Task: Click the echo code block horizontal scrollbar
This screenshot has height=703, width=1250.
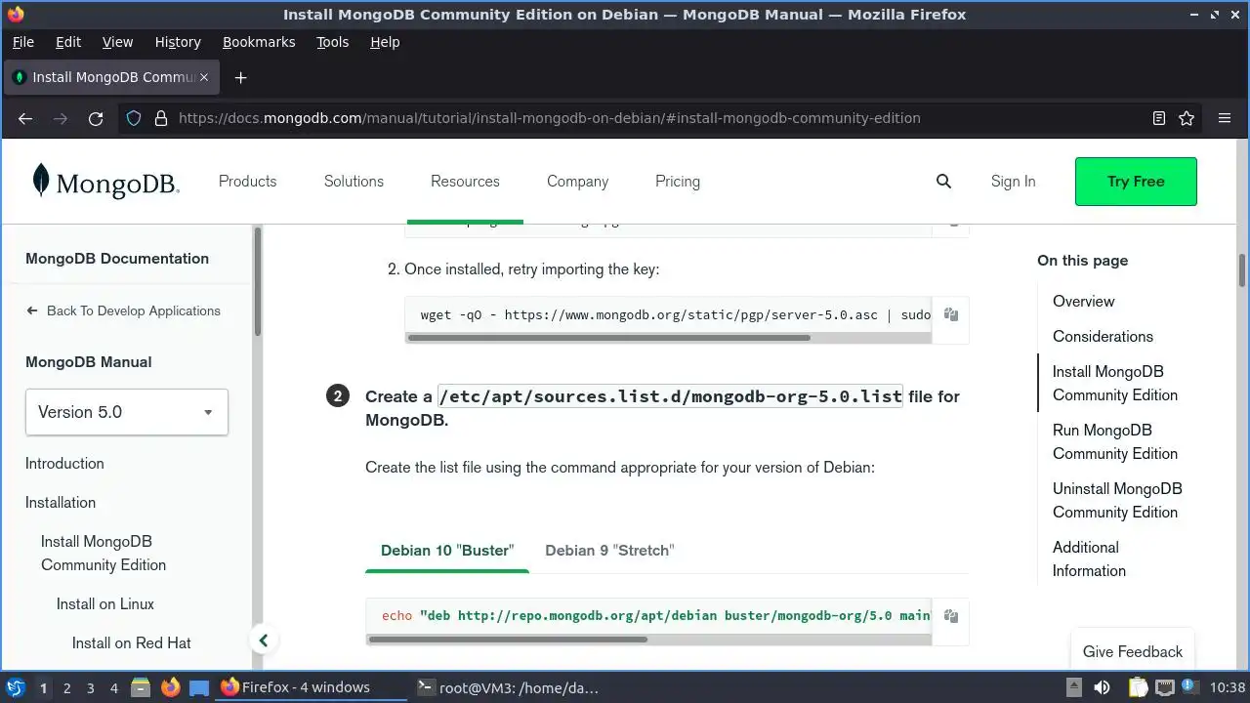Action: click(508, 640)
